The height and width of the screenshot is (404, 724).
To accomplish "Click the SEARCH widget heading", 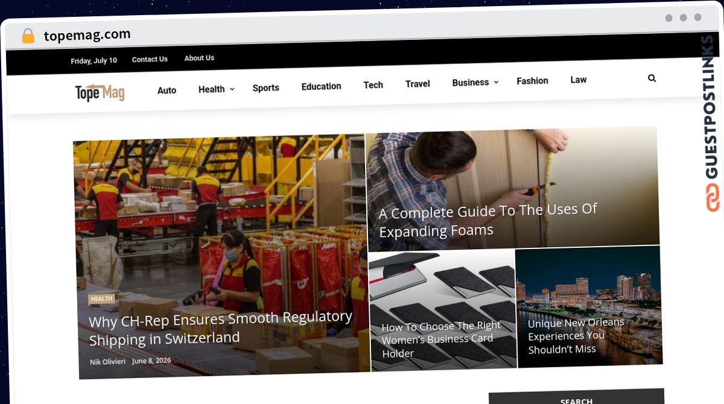I will pos(576,400).
